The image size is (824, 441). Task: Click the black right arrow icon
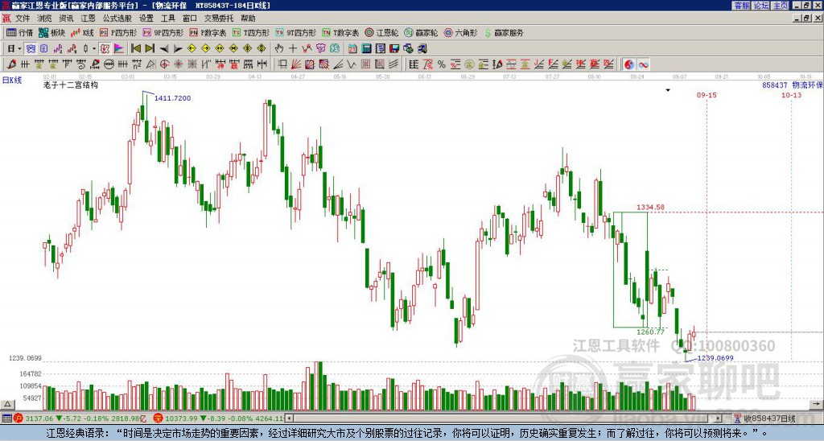point(178,49)
